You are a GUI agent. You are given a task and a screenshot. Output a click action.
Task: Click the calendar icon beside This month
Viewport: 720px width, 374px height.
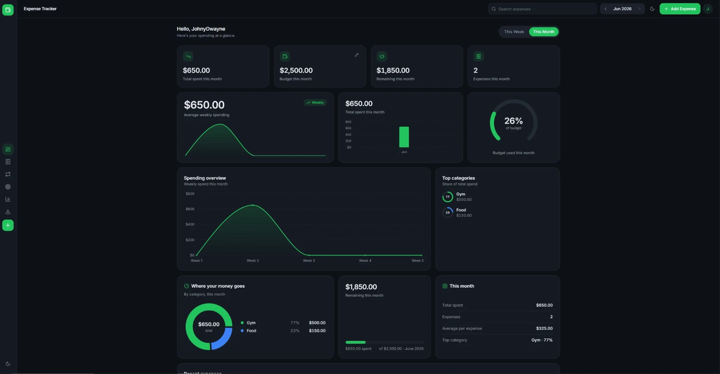point(445,286)
